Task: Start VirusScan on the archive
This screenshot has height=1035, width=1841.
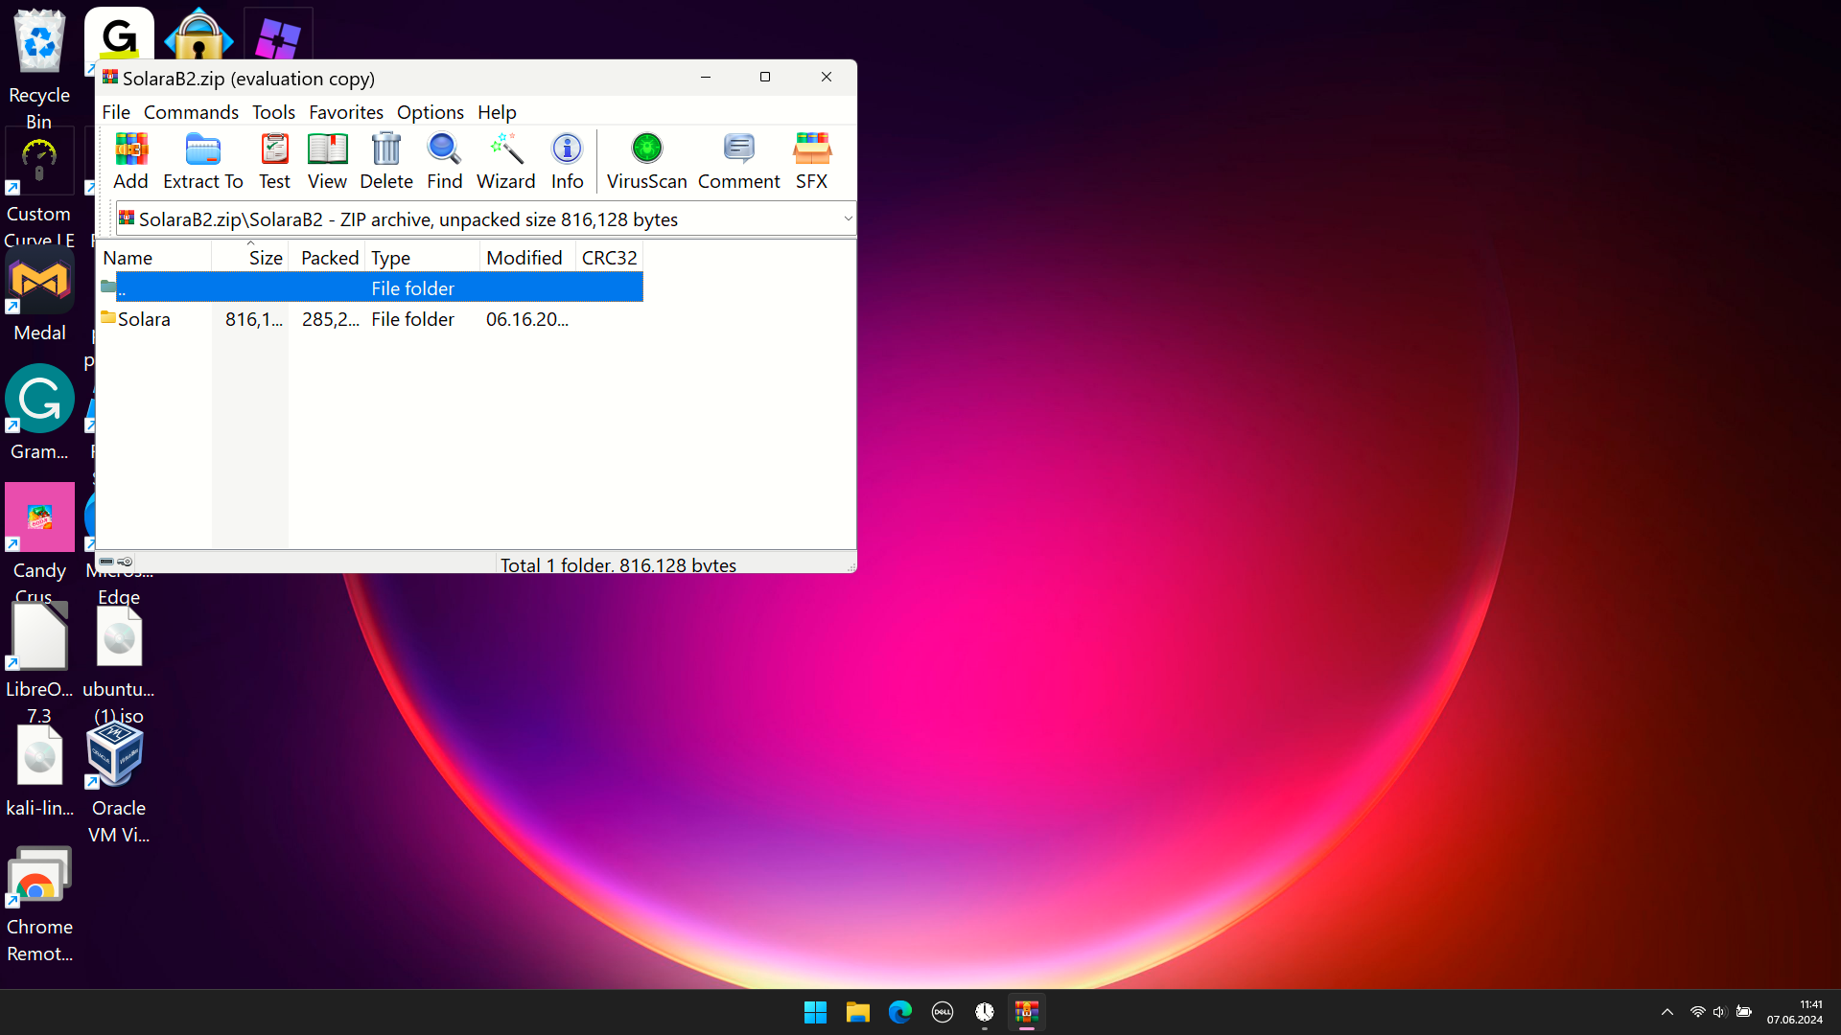Action: (x=647, y=161)
